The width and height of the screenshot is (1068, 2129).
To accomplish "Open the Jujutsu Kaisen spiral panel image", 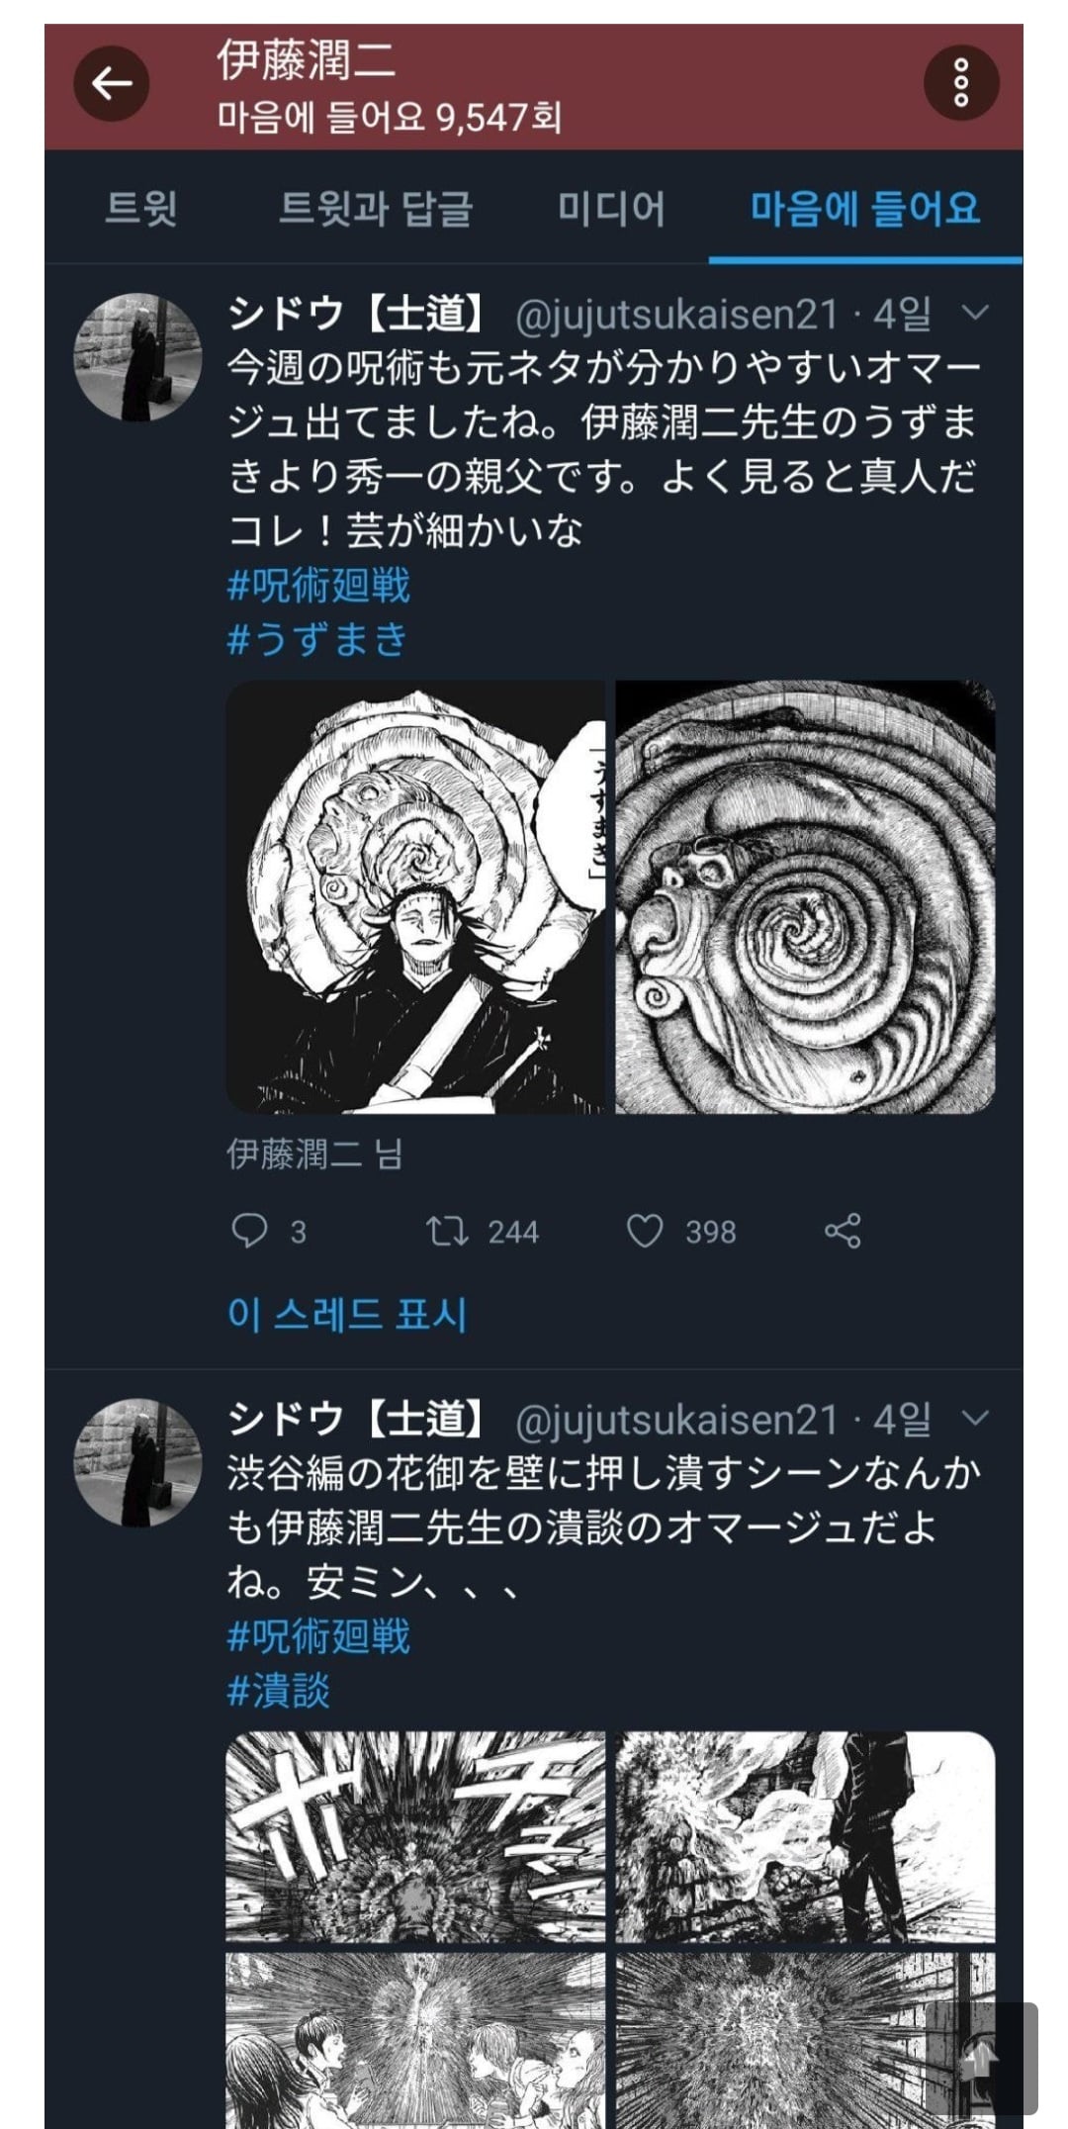I will pos(415,896).
